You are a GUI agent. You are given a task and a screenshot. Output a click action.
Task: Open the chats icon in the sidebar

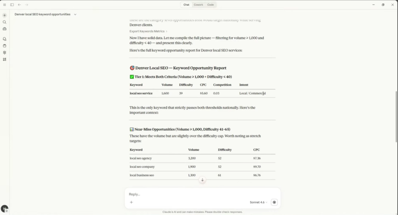(x=5, y=39)
